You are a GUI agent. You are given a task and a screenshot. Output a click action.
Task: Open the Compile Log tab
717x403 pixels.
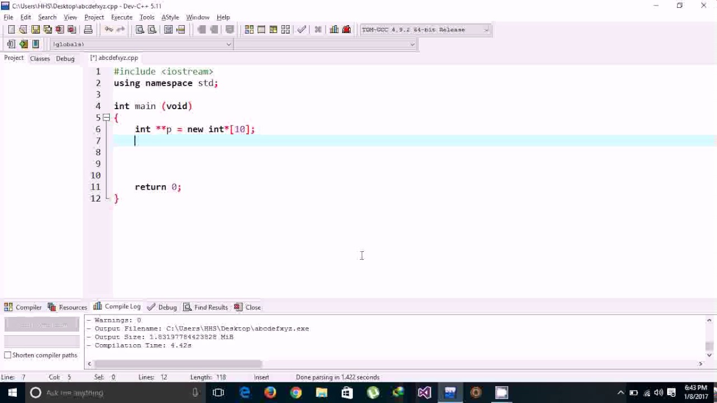pyautogui.click(x=117, y=307)
